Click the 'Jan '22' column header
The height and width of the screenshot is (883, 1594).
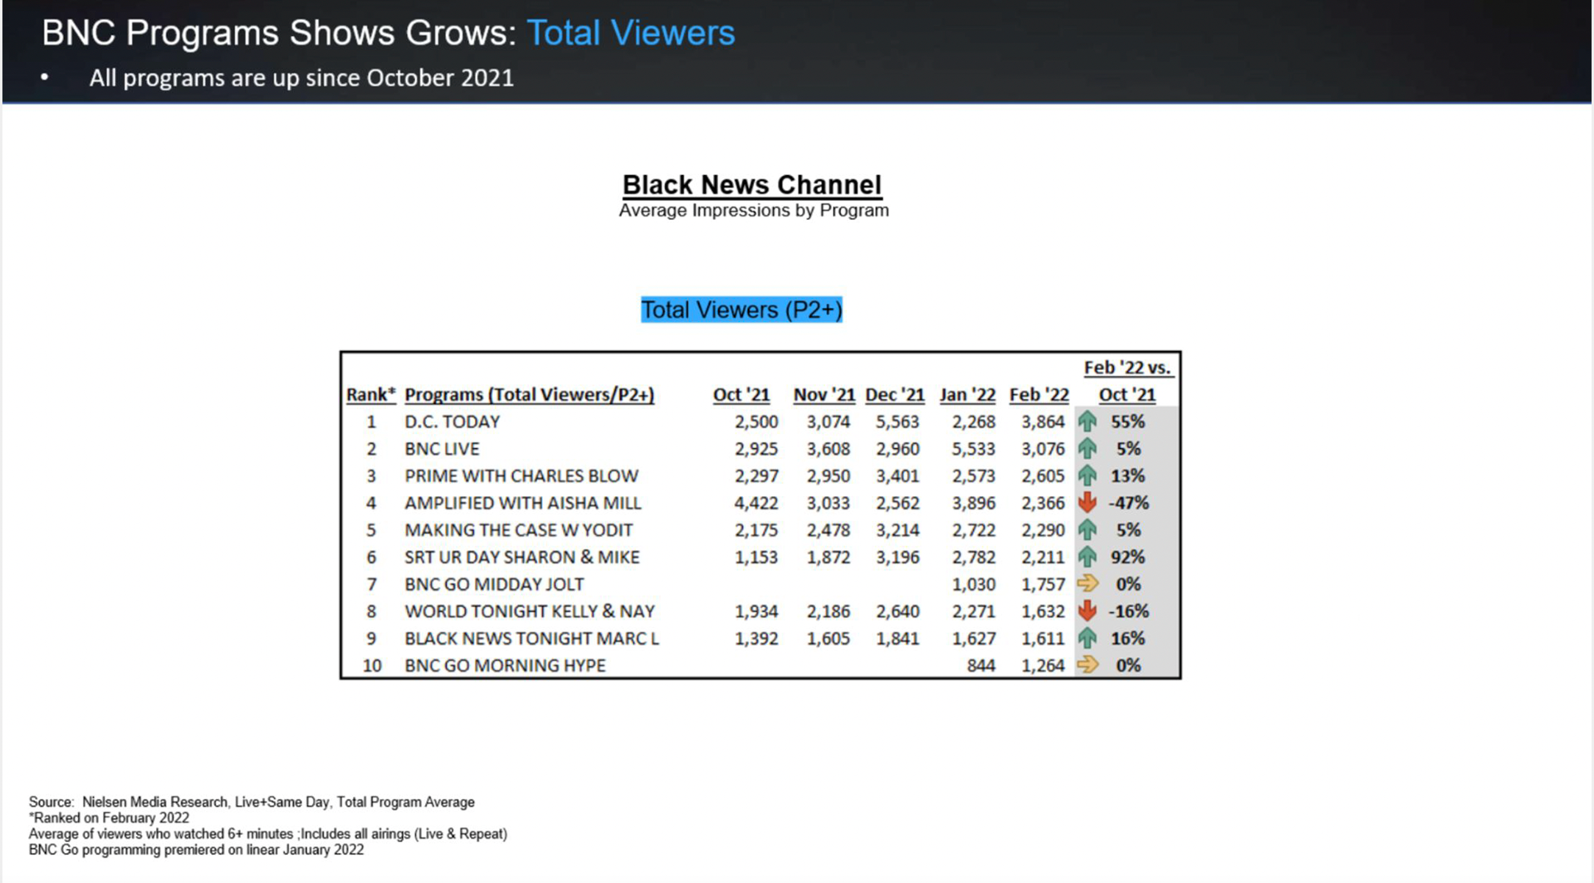968,395
